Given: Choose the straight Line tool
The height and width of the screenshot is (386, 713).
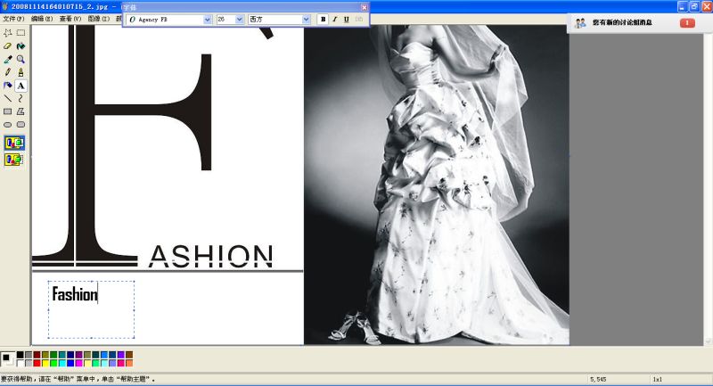Looking at the screenshot, I should 8,98.
